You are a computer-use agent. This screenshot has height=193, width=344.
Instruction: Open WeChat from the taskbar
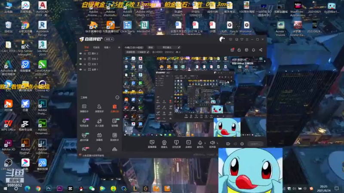point(92,188)
